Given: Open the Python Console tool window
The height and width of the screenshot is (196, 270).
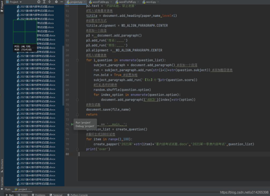Looking at the screenshot, I should pyautogui.click(x=77, y=195).
